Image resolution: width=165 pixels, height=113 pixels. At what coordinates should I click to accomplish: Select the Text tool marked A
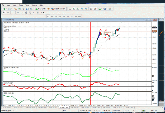point(34,13)
